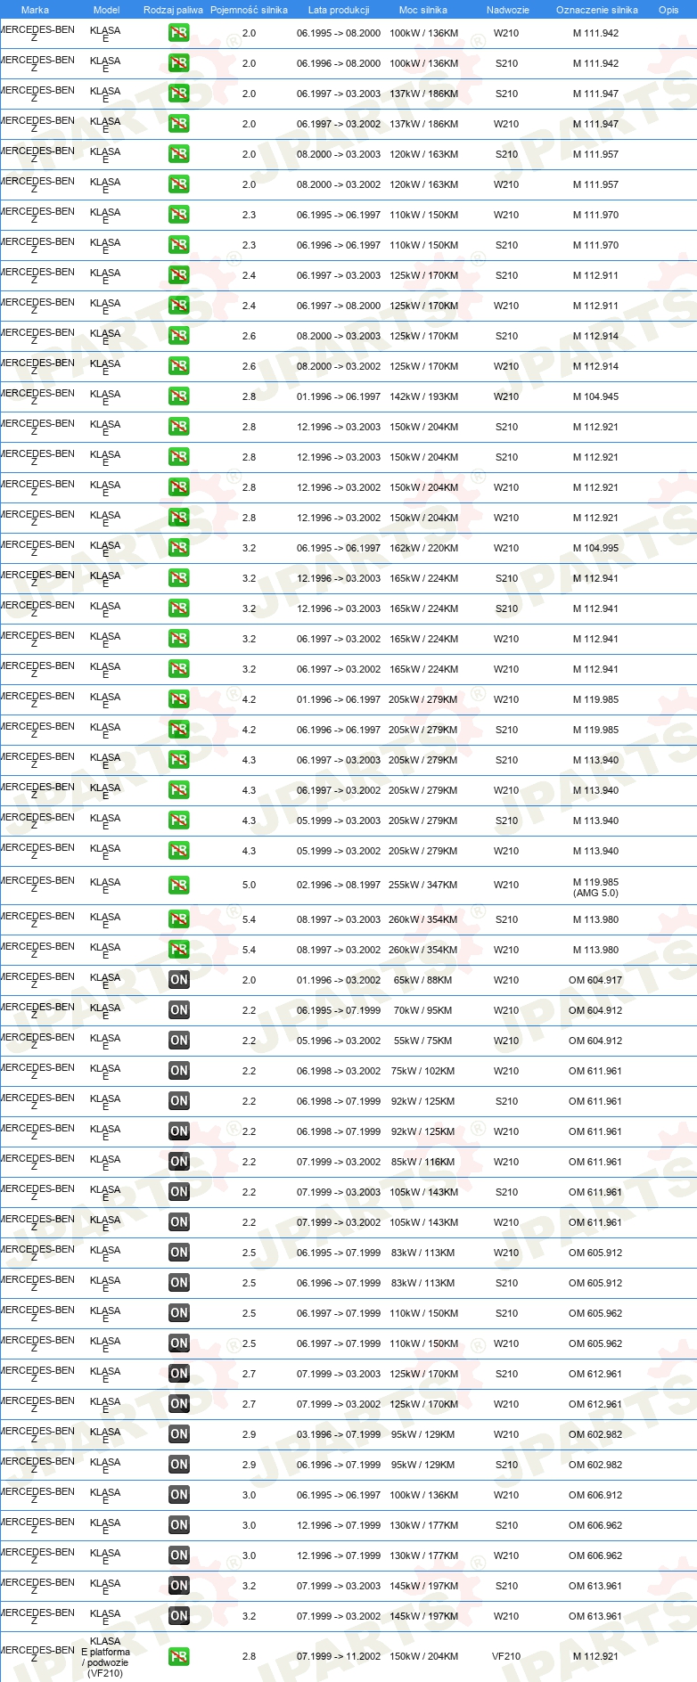Click PB fuel icon for 4.2 W210 M 119.985
The width and height of the screenshot is (697, 1682).
point(179,699)
